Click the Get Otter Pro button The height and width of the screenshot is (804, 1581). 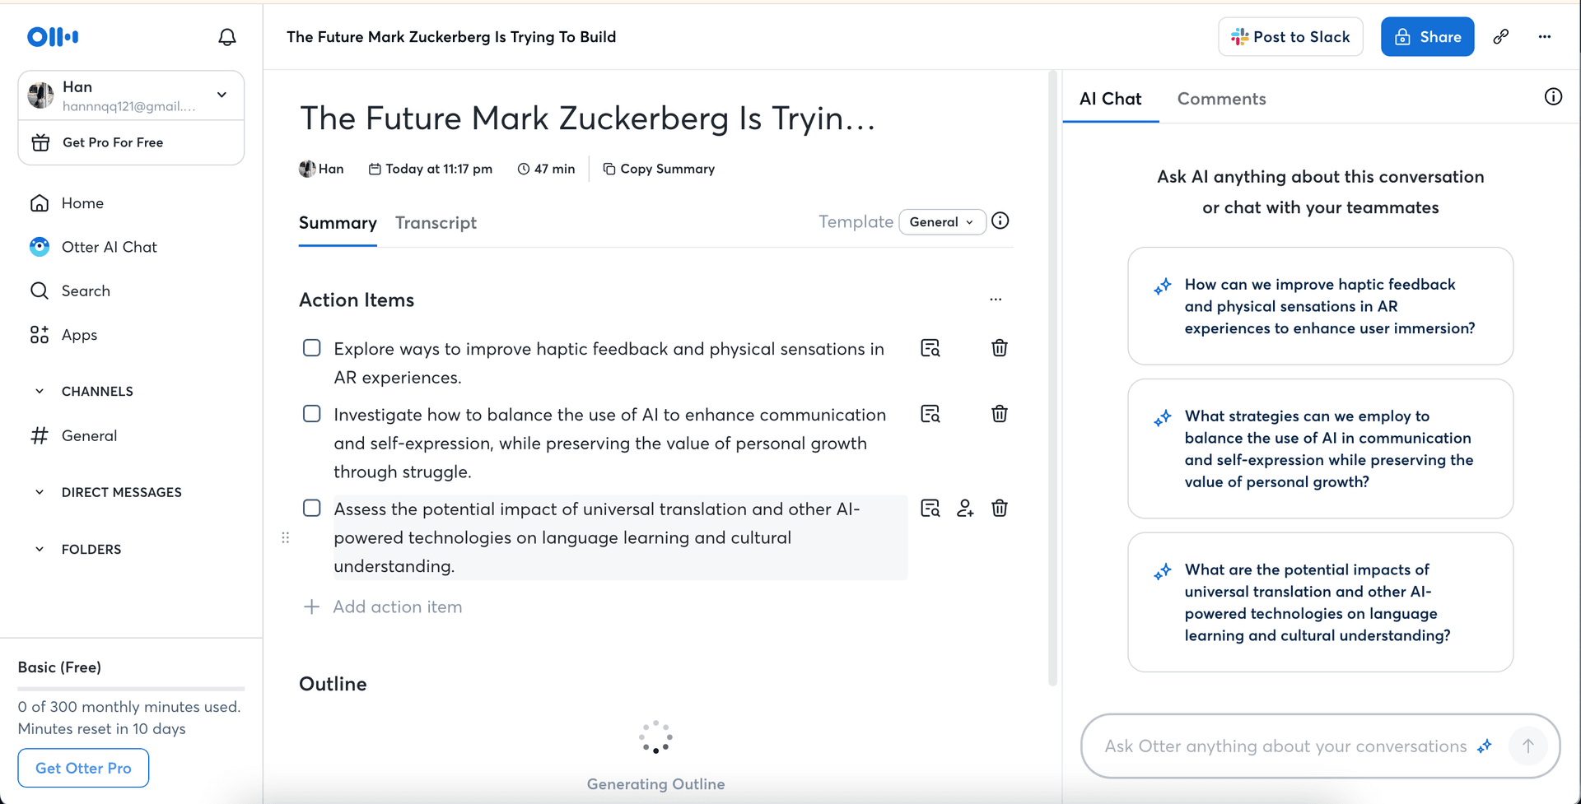click(x=83, y=768)
